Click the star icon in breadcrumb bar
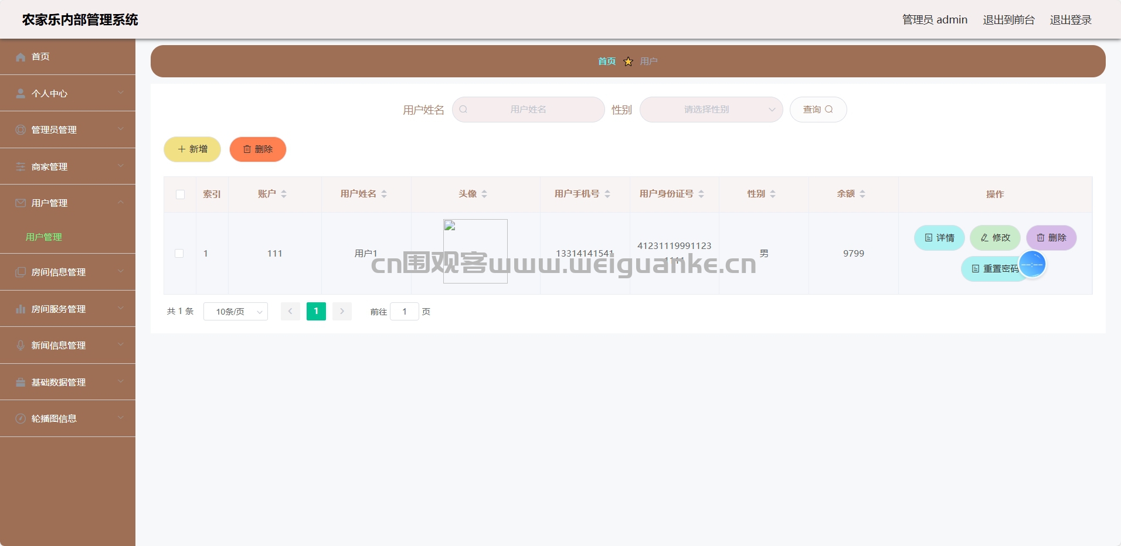This screenshot has width=1121, height=546. pyautogui.click(x=628, y=62)
